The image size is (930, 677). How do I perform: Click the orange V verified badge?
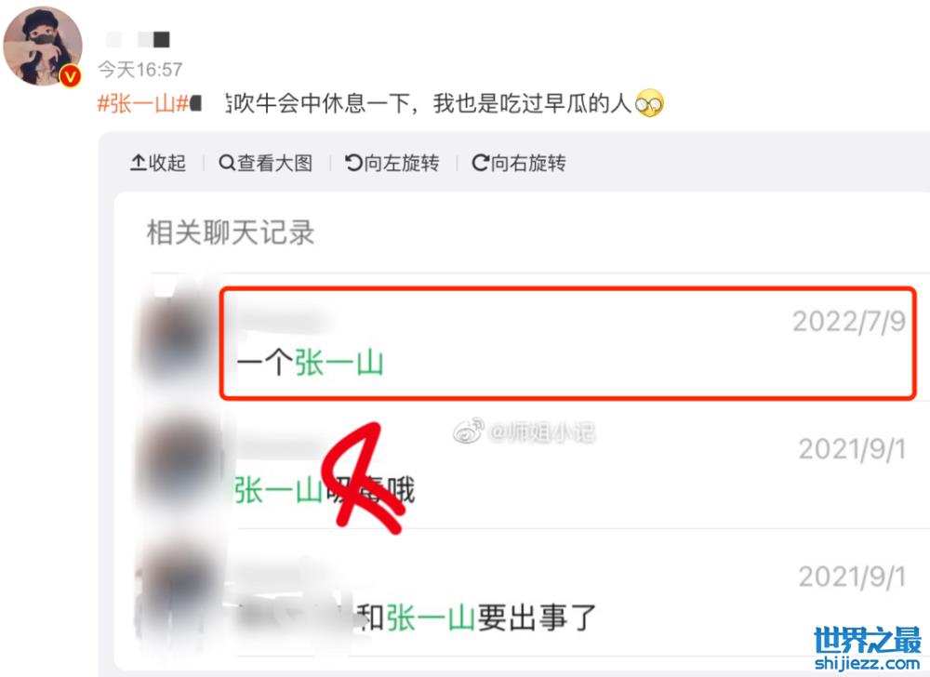coord(70,76)
